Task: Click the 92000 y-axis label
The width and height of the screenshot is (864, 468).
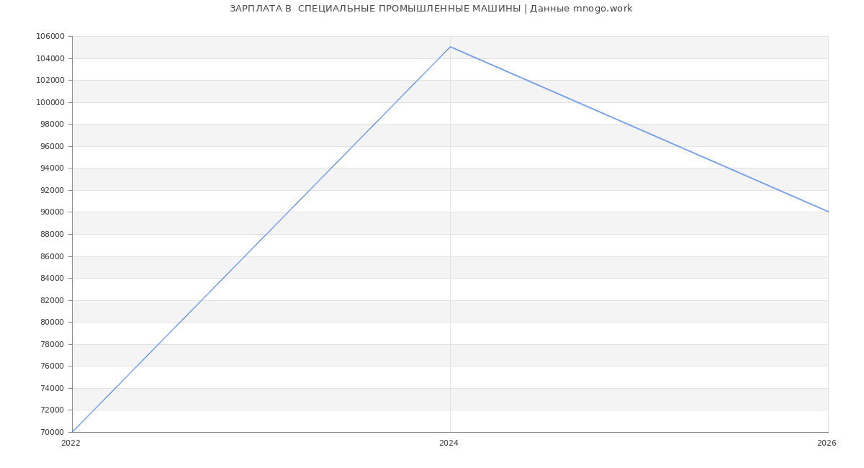Action: (x=52, y=190)
